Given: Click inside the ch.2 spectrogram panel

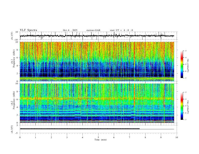Looking at the screenshot, I should pyautogui.click(x=97, y=103).
